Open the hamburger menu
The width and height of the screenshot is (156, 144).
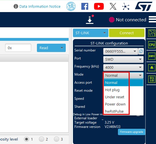(152, 19)
